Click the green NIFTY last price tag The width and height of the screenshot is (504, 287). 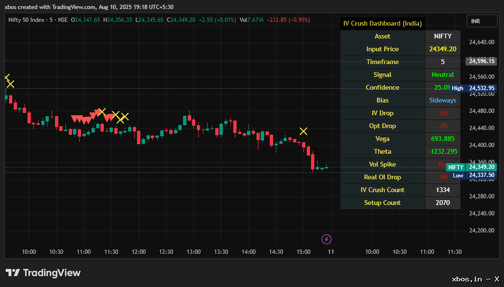point(471,167)
